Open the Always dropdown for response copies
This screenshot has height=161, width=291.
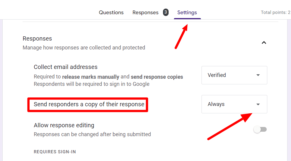(234, 104)
